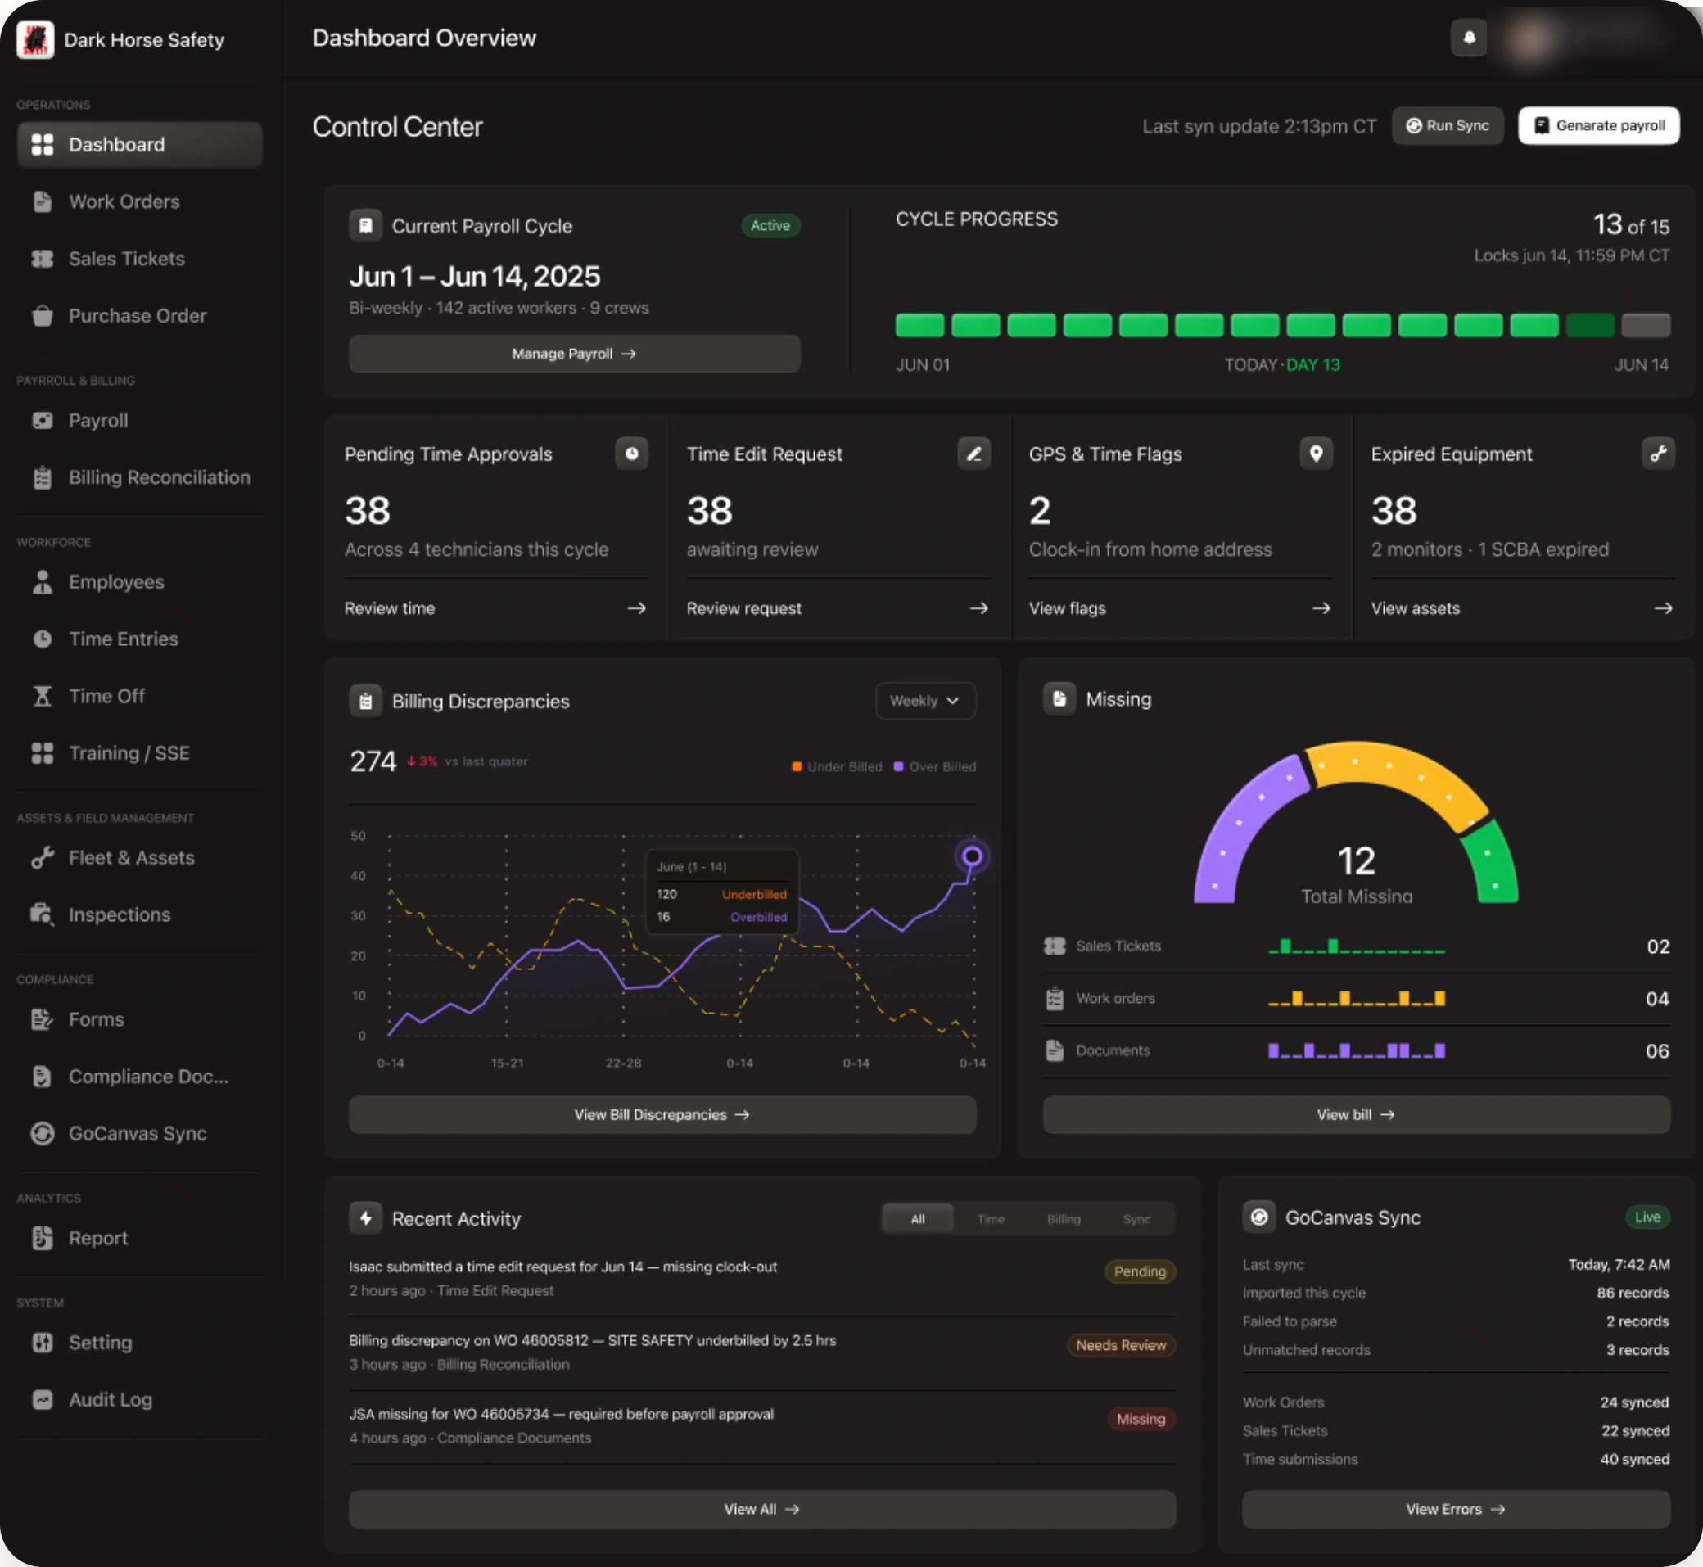1703x1567 pixels.
Task: Click the Work orders row icon in Missing
Action: click(1055, 998)
